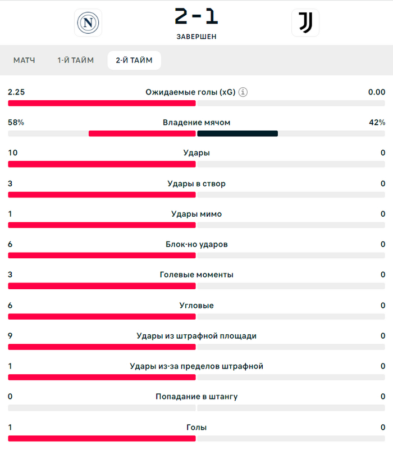Click the Угловые stat label
The height and width of the screenshot is (449, 393).
pyautogui.click(x=196, y=306)
